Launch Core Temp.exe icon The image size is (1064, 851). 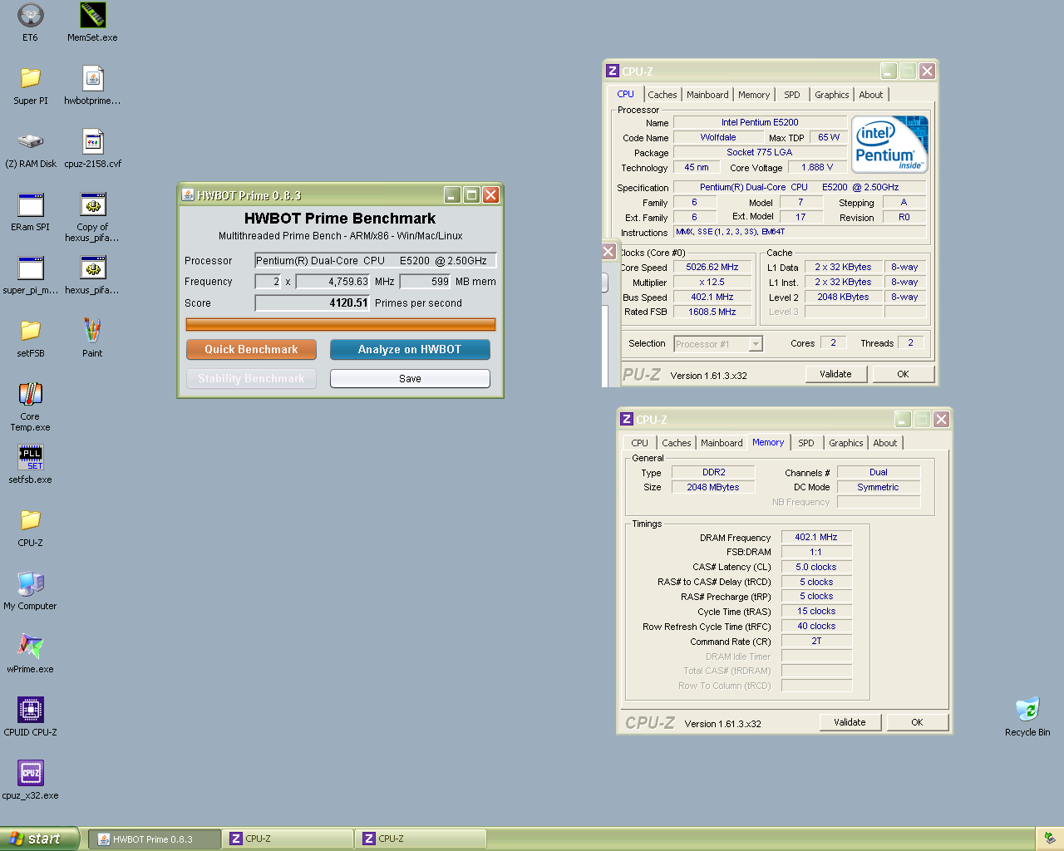pos(30,394)
